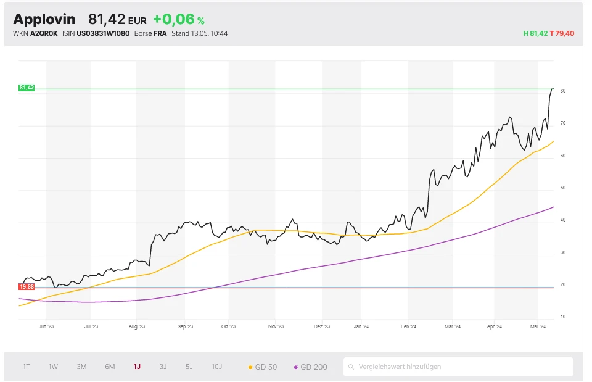592x382 pixels.
Task: Open the 10J long-term chart
Action: (217, 367)
